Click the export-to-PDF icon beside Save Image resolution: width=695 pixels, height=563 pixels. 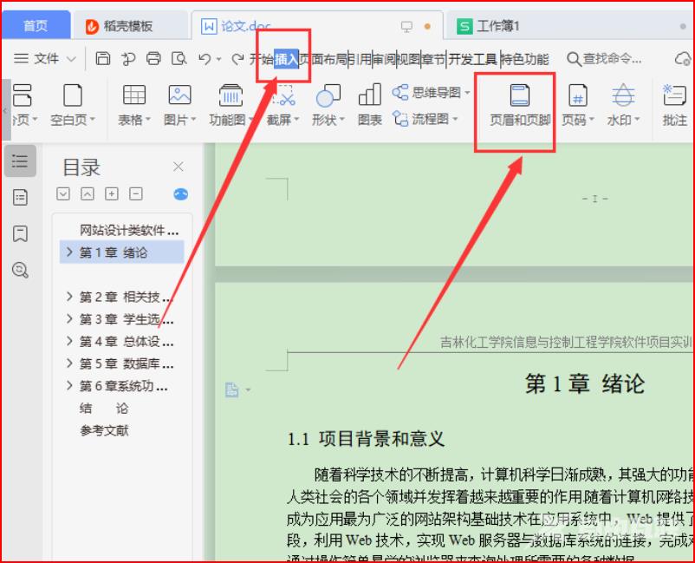(128, 59)
